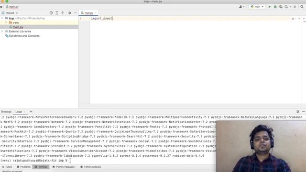Add a new terminal session
The image size is (306, 172).
tap(31, 111)
